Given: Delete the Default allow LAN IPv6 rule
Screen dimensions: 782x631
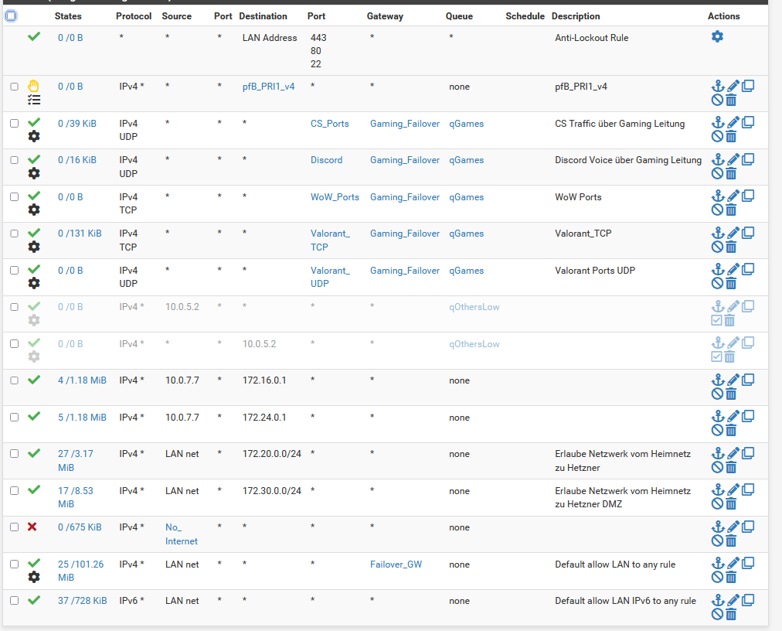Looking at the screenshot, I should [x=731, y=615].
